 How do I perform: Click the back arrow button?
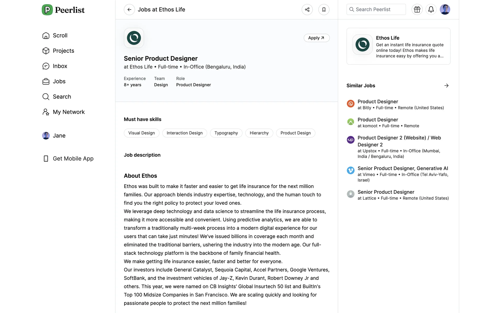point(129,10)
